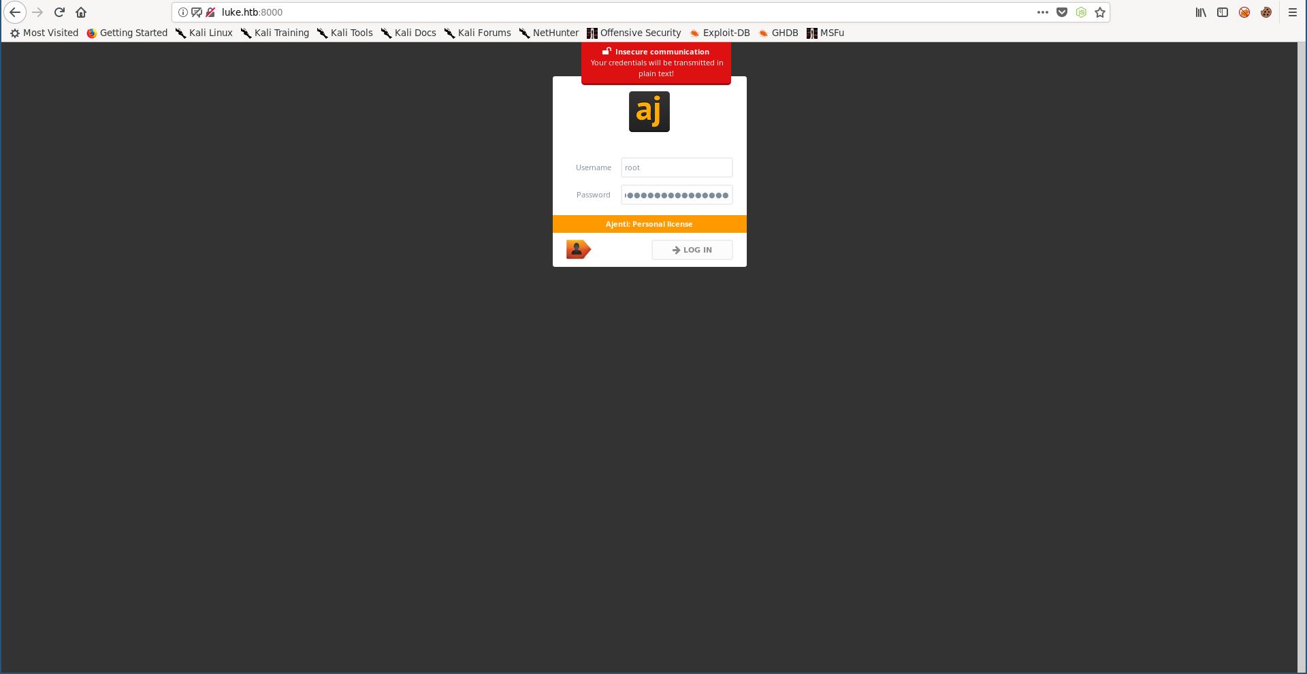Screen dimensions: 1307x674
Task: Click the browser back arrow button
Action: click(x=15, y=12)
